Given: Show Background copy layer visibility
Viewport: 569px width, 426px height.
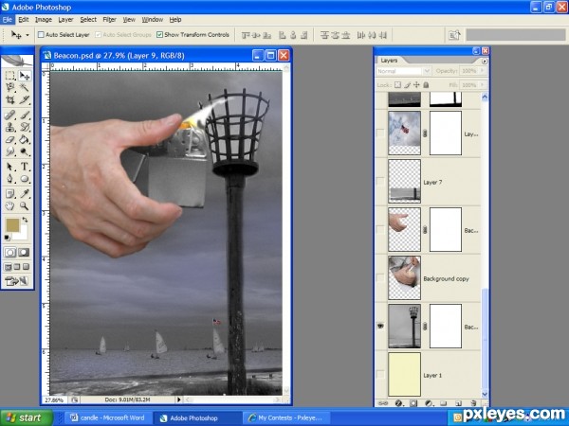Looking at the screenshot, I should tap(380, 277).
